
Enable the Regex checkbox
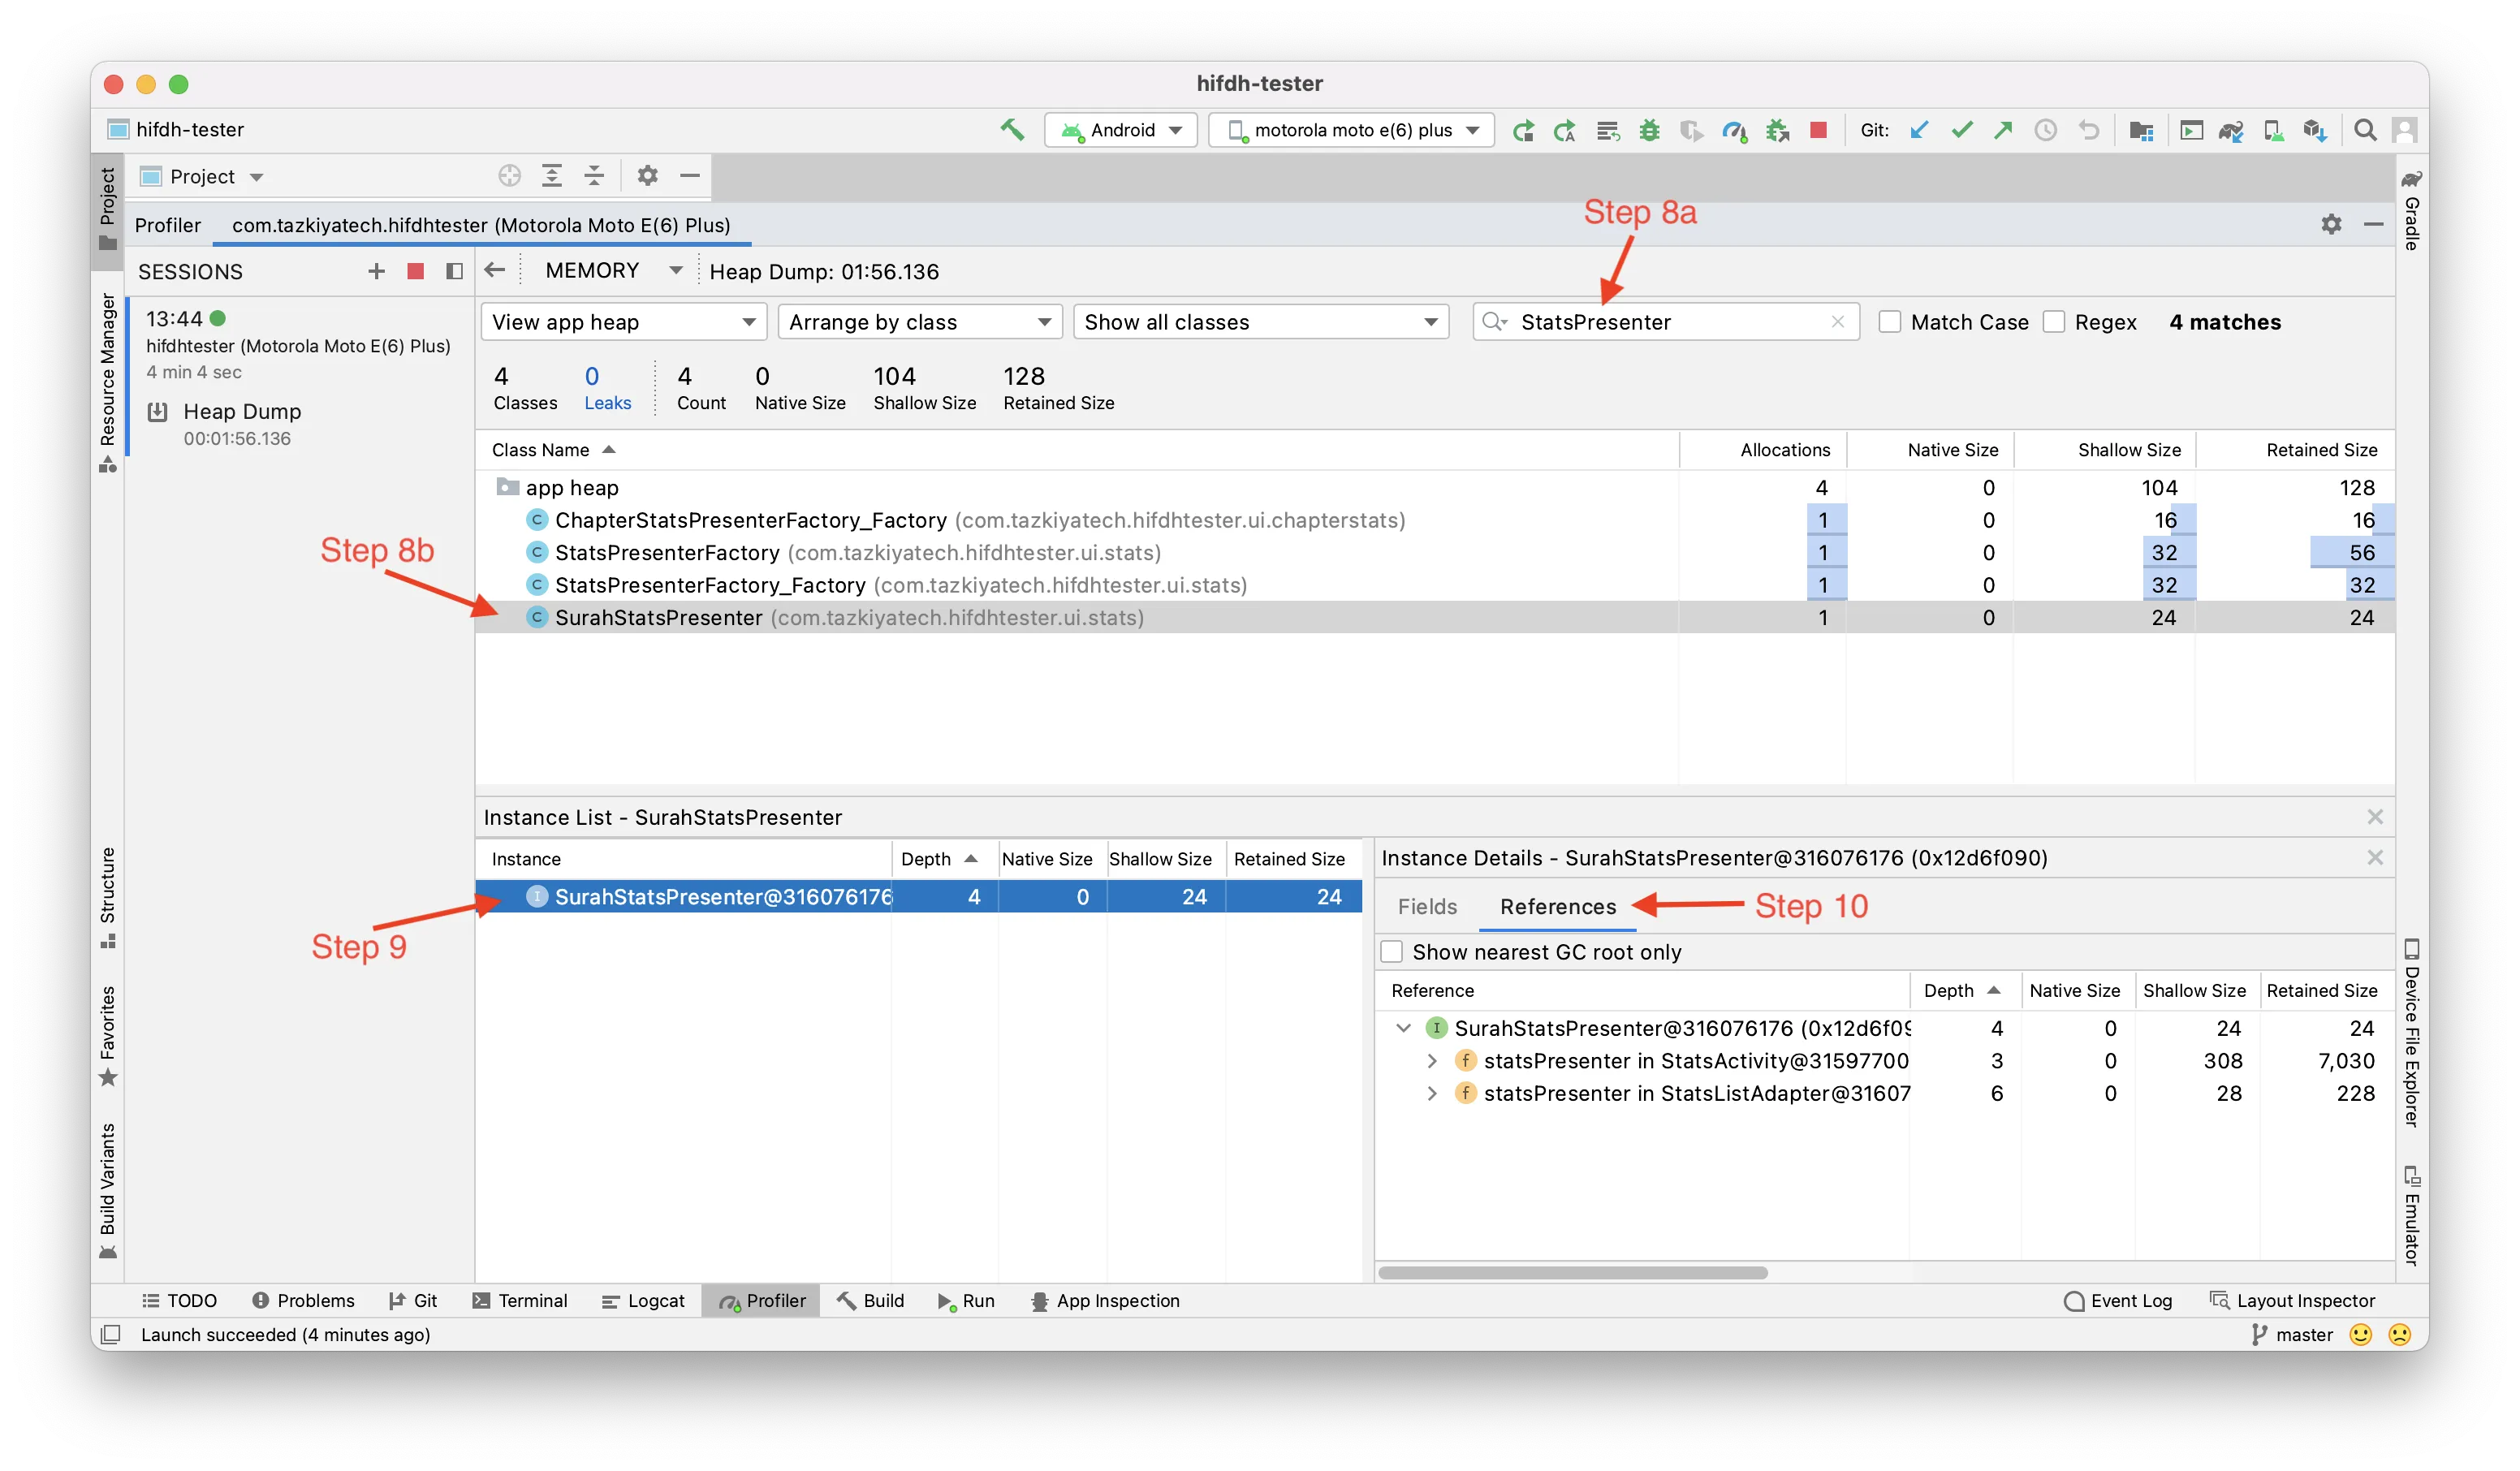tap(2054, 322)
